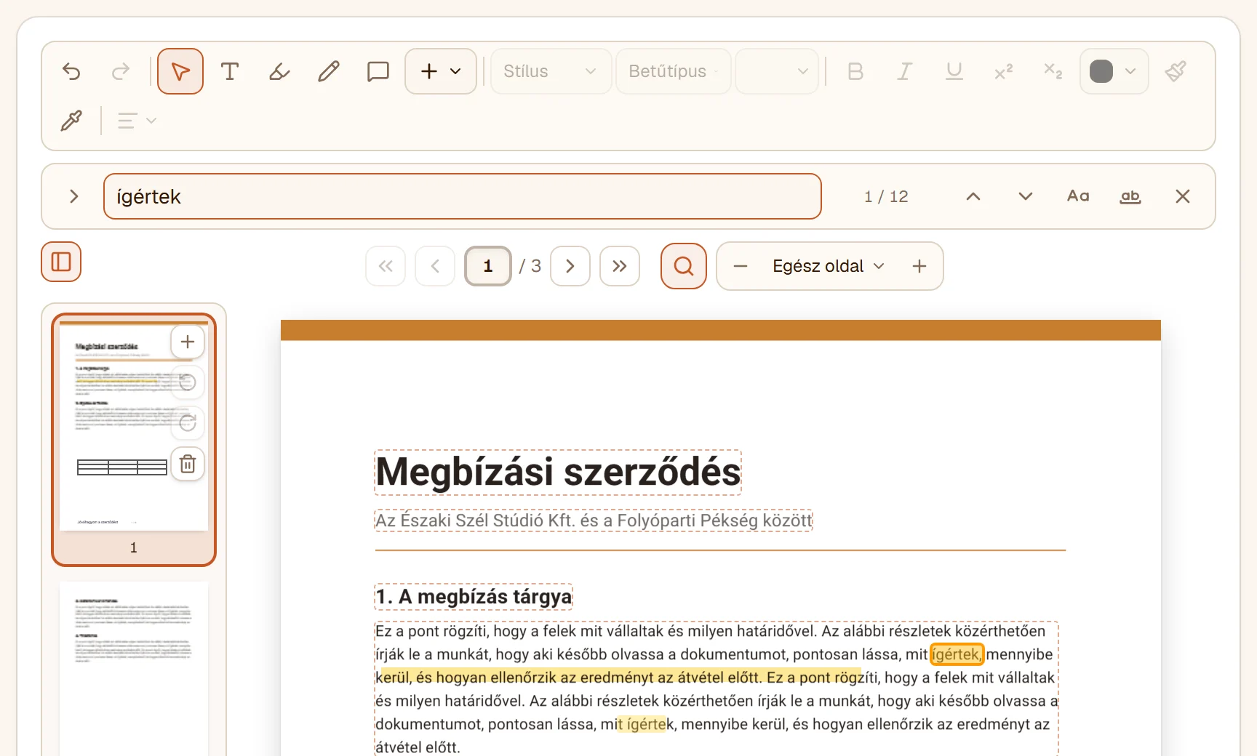Viewport: 1257px width, 756px height.
Task: Close the search bar
Action: 1183,196
